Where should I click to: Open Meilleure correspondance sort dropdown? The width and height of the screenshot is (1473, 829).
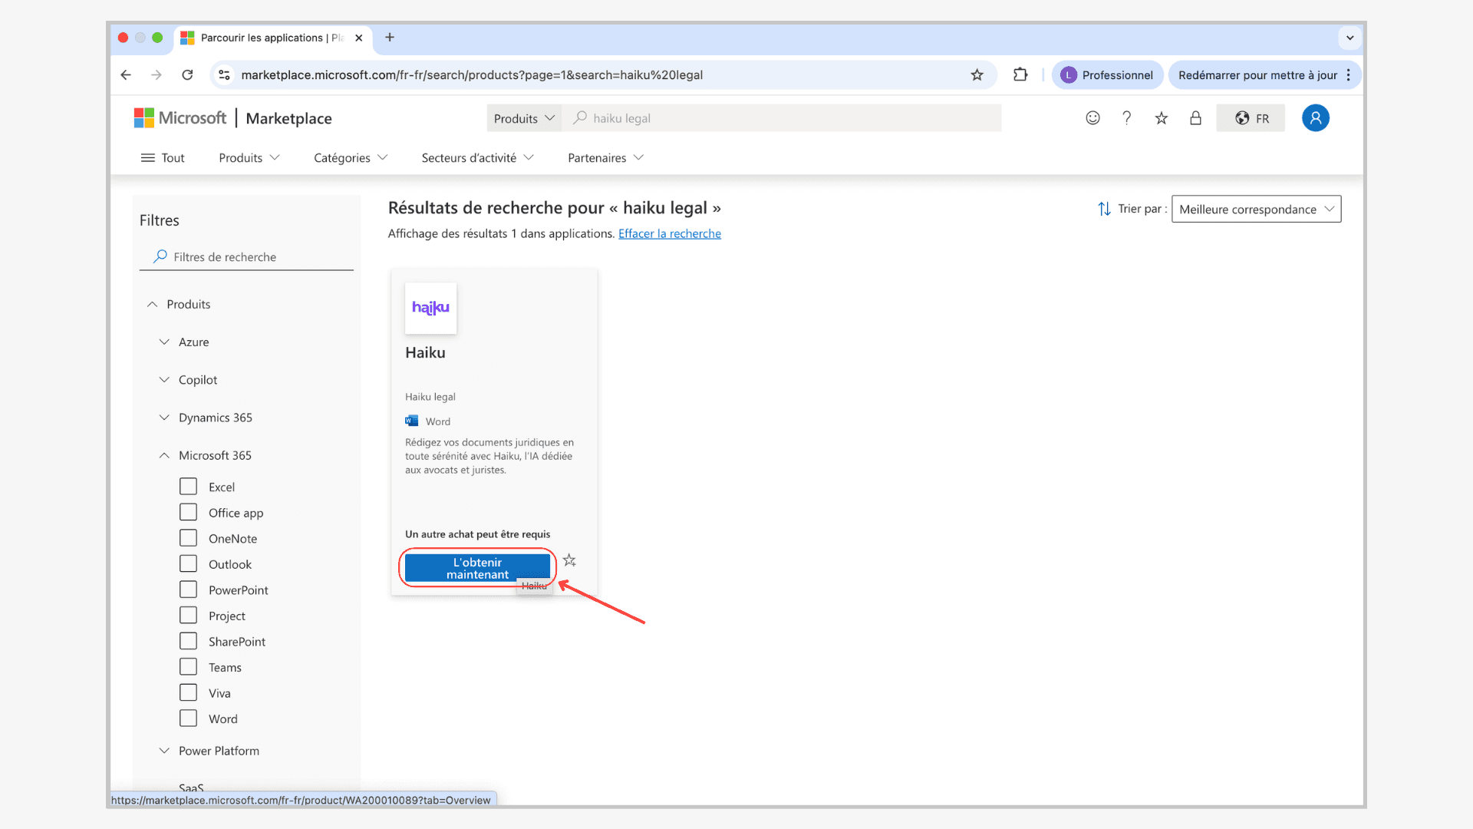point(1256,209)
